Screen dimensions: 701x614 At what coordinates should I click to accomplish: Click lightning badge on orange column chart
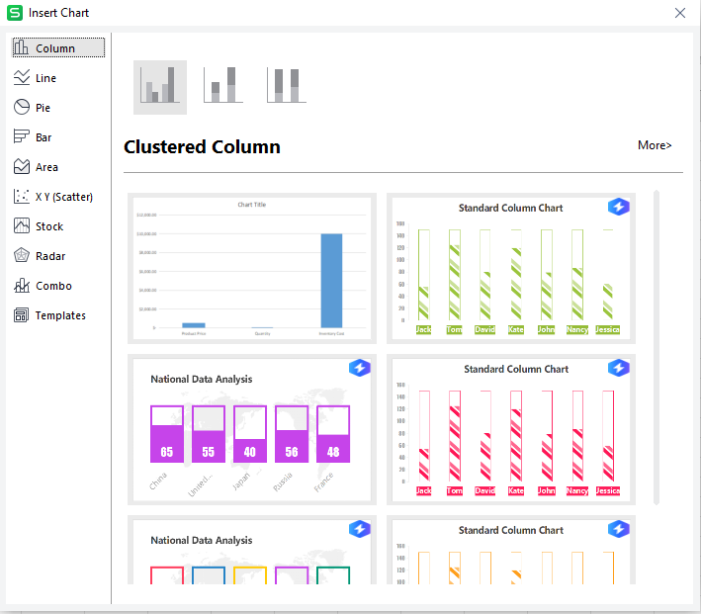619,529
